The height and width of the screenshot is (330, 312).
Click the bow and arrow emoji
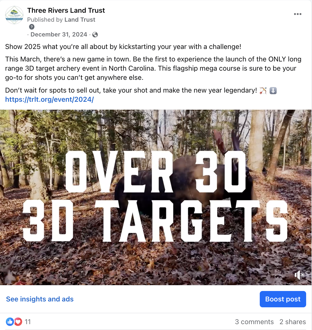(263, 91)
